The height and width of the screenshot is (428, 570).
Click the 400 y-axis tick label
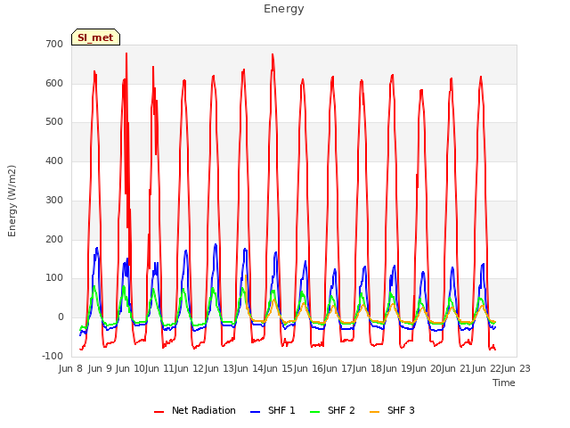[x=54, y=160]
